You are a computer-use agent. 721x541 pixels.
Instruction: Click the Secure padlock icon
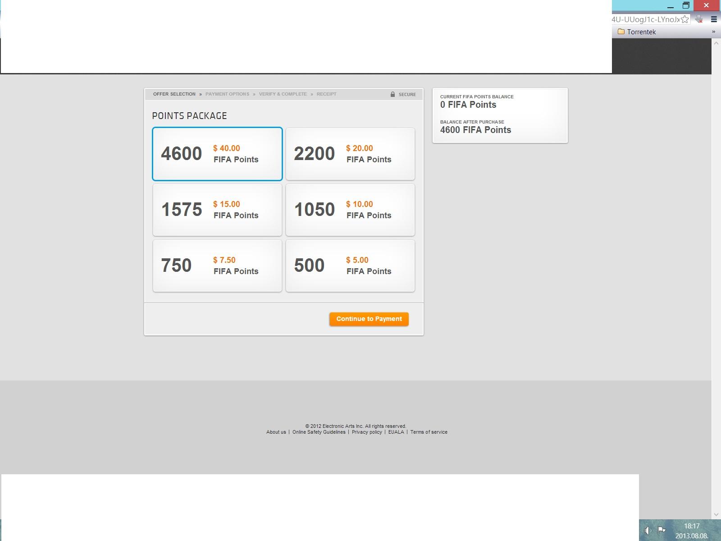pyautogui.click(x=392, y=94)
